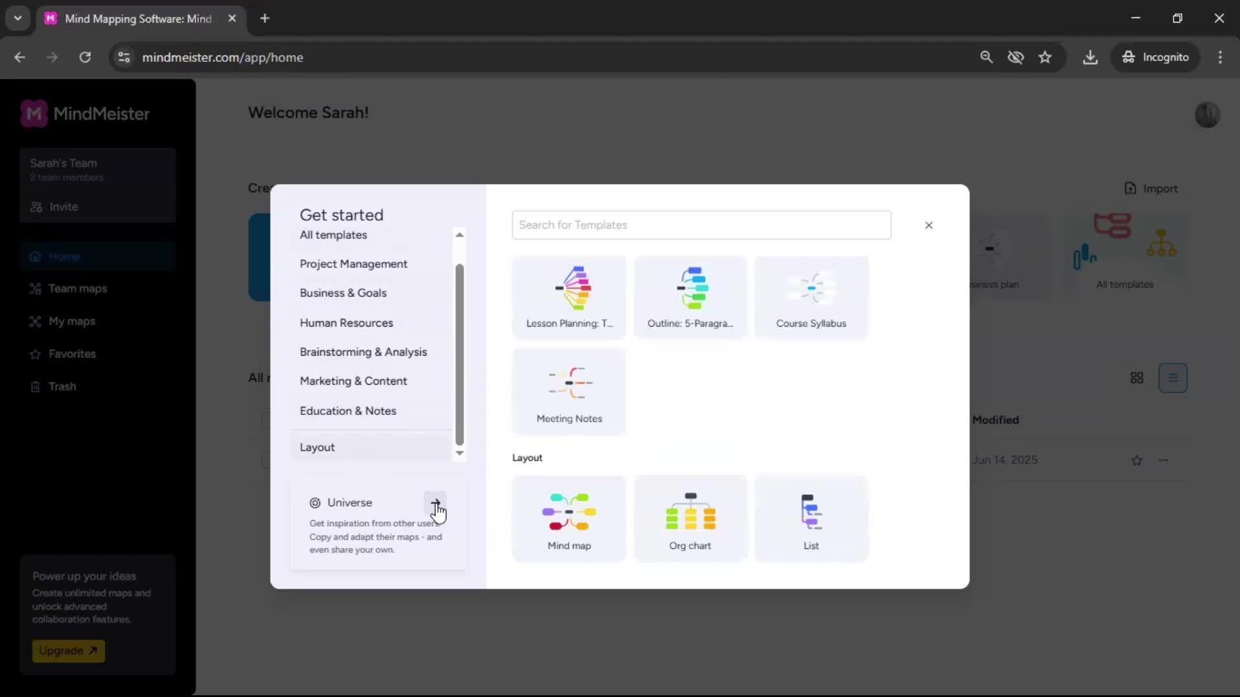Viewport: 1240px width, 697px height.
Task: Open the tab search dropdown
Action: tap(18, 19)
